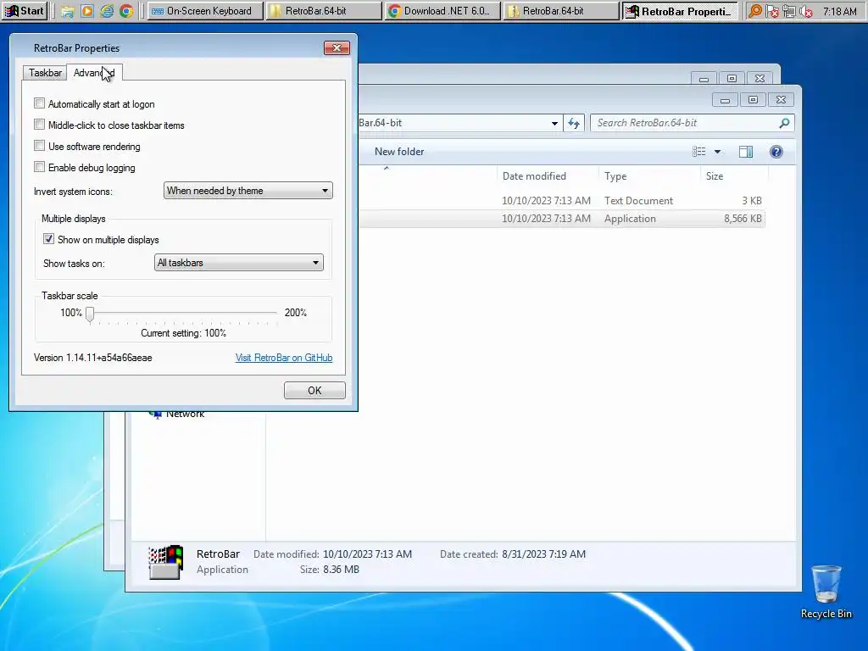Open the Start menu button
The width and height of the screenshot is (868, 651).
(x=25, y=10)
